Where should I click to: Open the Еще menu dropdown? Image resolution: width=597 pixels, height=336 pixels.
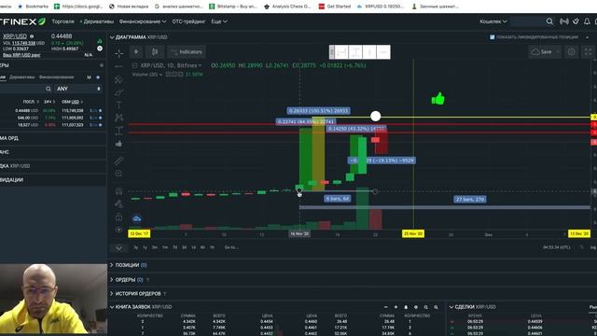pos(219,21)
